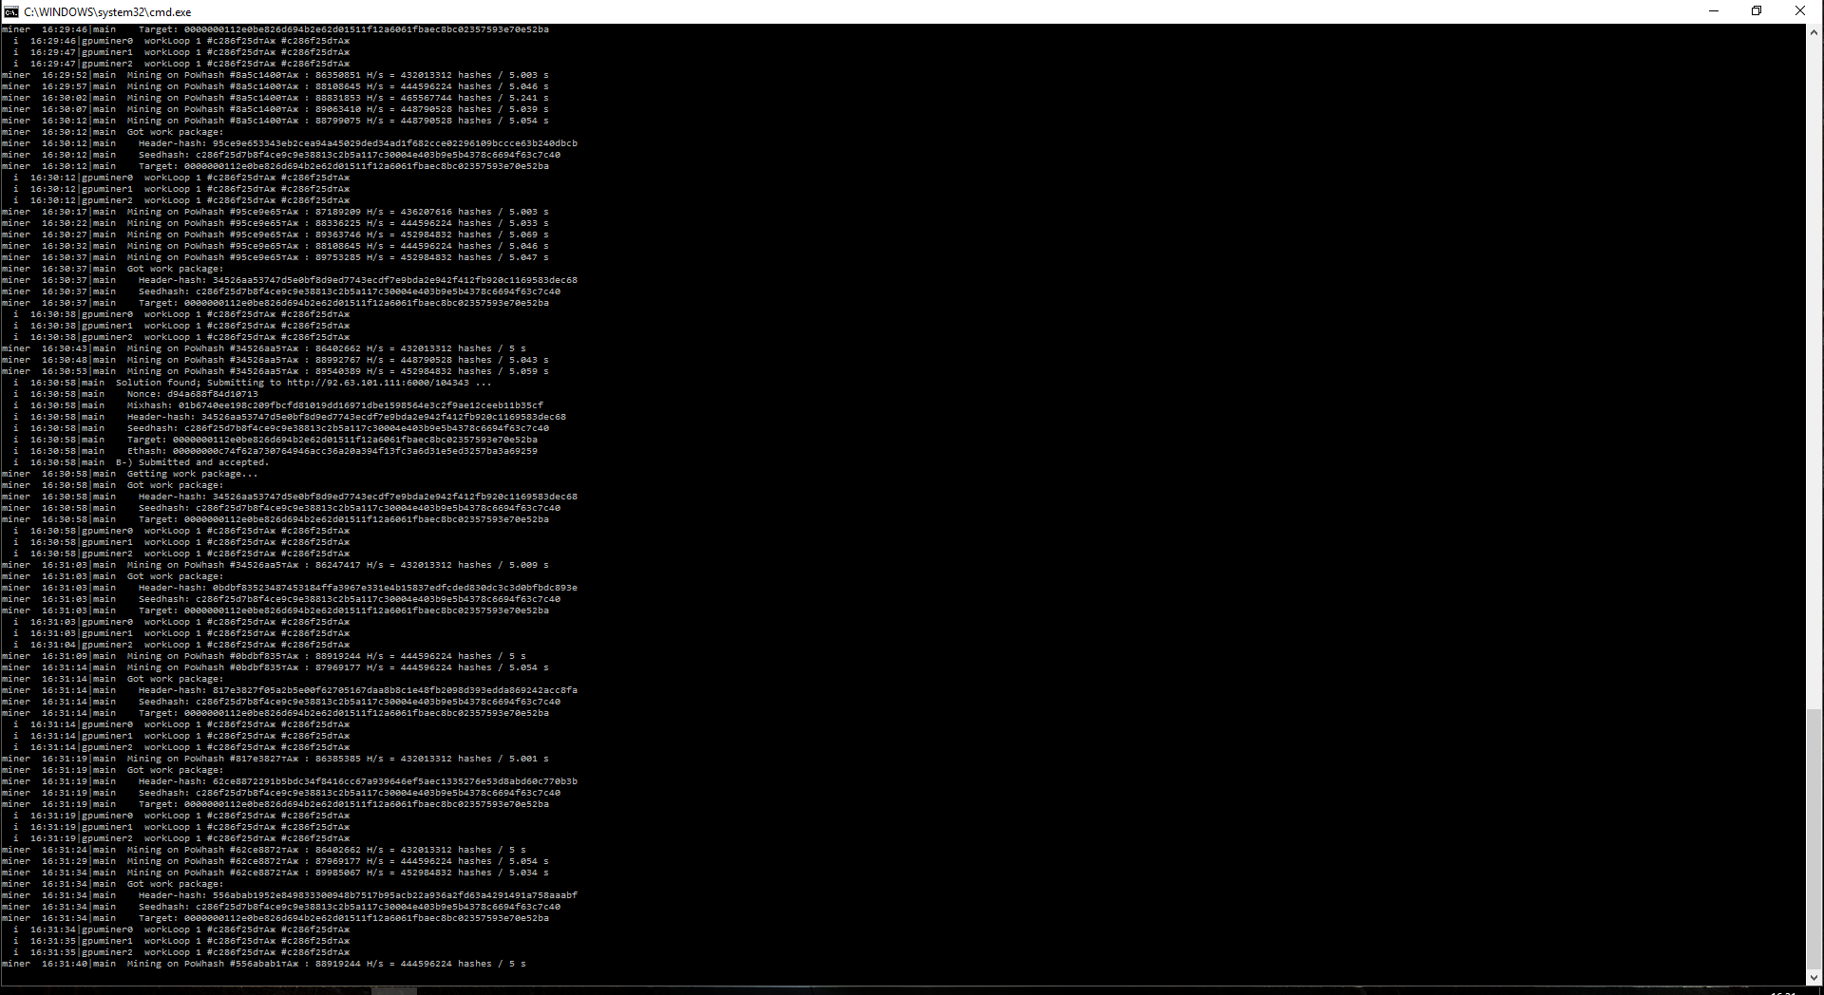Click the vertical scrollbar thumb
Screen dimensions: 1824x995
(x=1814, y=837)
